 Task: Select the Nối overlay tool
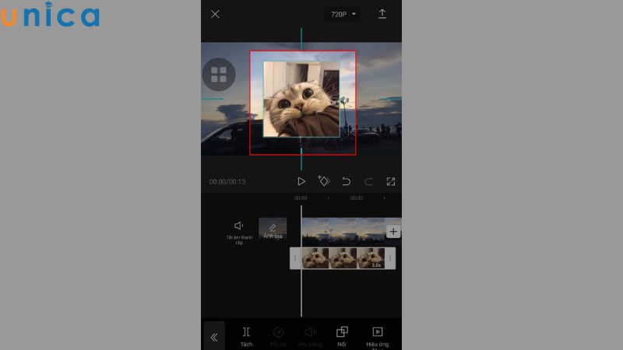click(x=342, y=337)
